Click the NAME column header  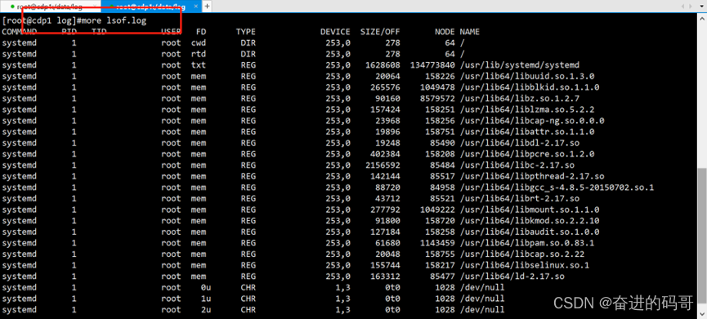point(469,32)
